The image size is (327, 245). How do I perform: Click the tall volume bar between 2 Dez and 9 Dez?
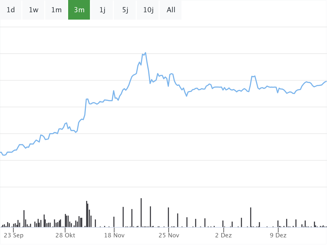(x=251, y=217)
